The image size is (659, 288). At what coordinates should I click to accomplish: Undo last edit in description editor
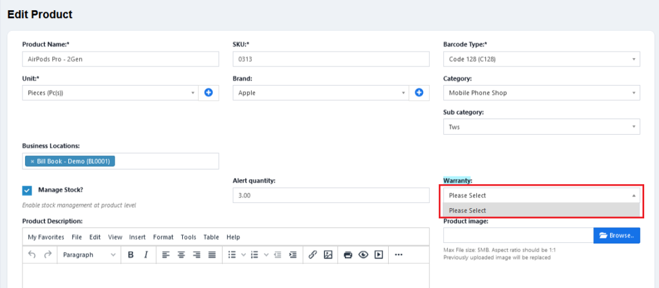[x=32, y=254]
